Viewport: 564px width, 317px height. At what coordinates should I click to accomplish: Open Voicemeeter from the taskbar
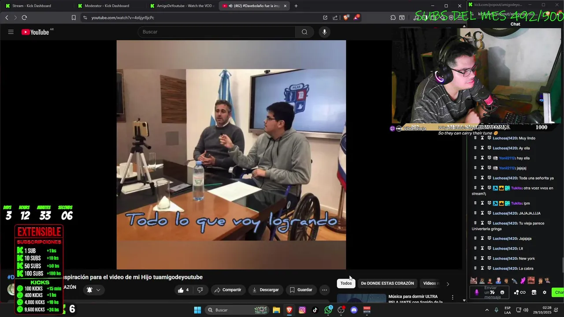[x=367, y=310]
